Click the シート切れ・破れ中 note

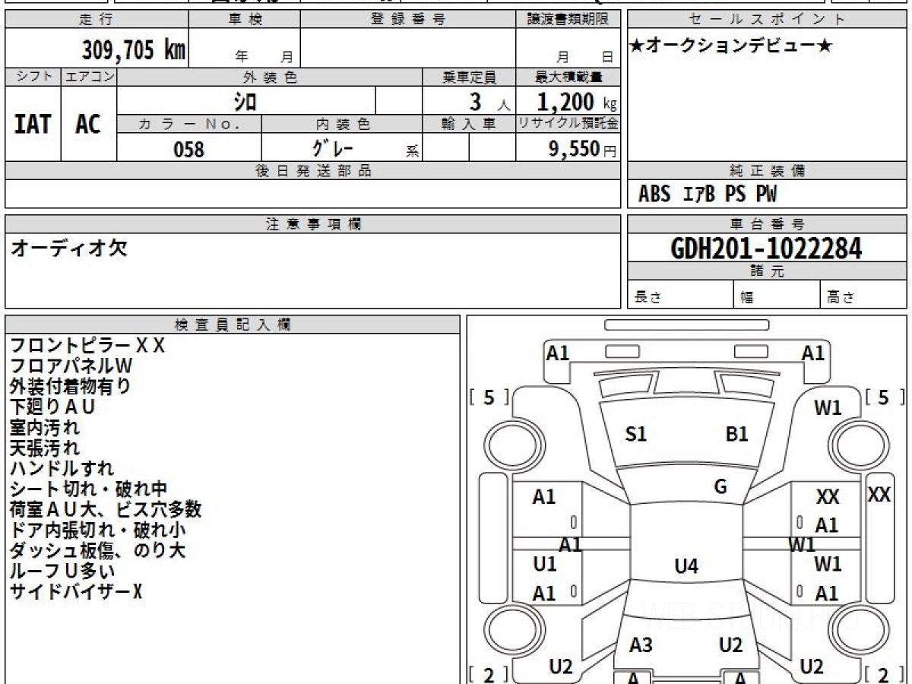88,489
